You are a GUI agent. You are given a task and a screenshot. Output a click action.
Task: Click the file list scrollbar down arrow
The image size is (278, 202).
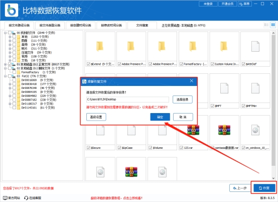[x=273, y=178]
